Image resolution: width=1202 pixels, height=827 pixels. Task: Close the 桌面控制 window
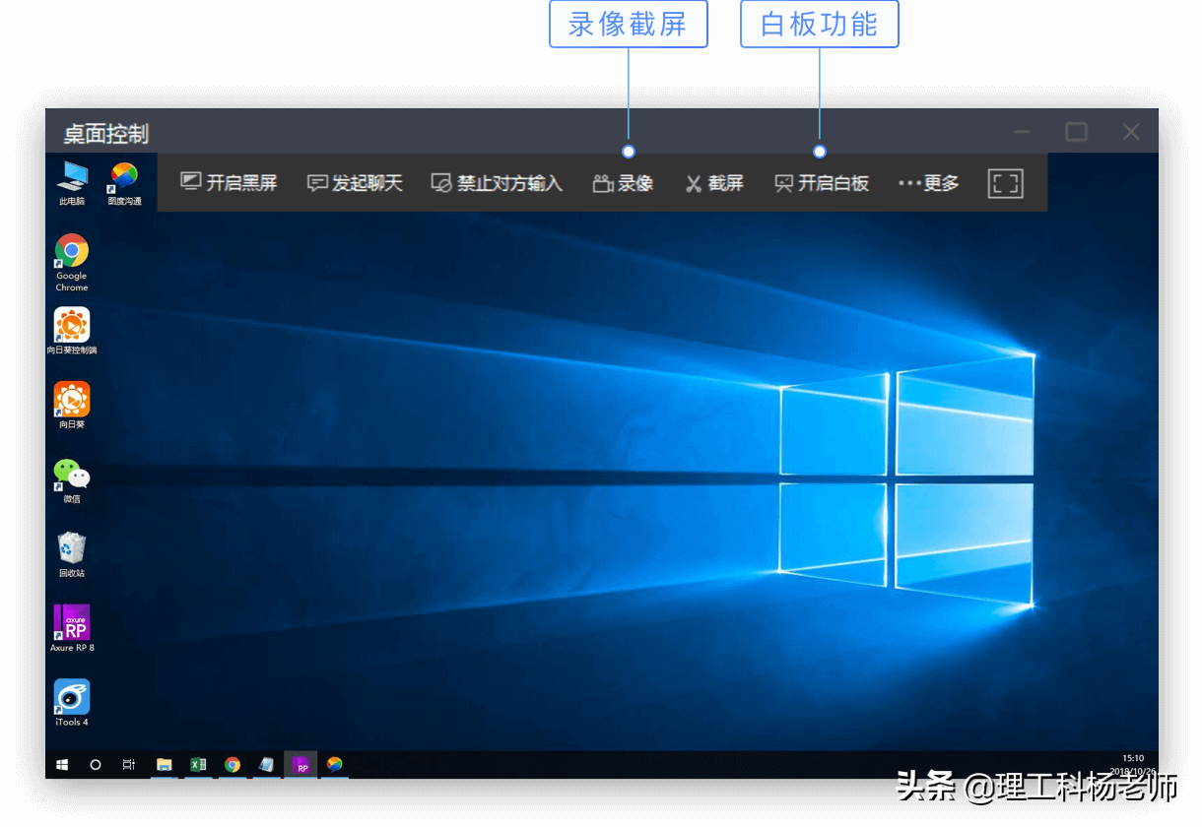[x=1131, y=132]
